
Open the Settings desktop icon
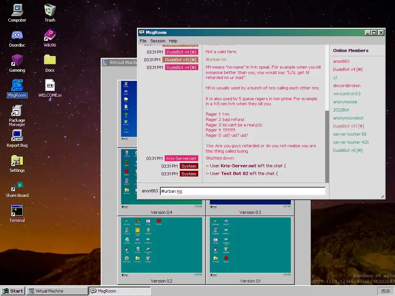click(x=17, y=163)
